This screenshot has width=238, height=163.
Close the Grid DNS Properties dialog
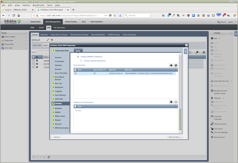[186, 45]
